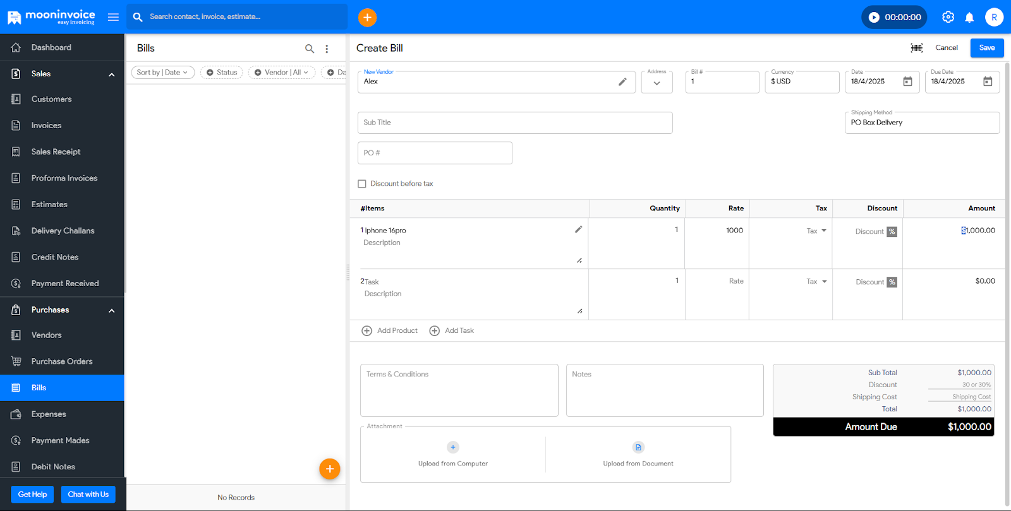Click the Cancel button
The width and height of the screenshot is (1011, 511).
pos(947,48)
